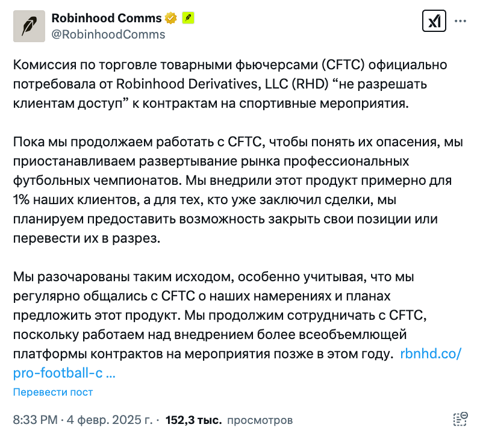Follow the rbnhd.co/ link
This screenshot has width=480, height=436.
[x=431, y=353]
